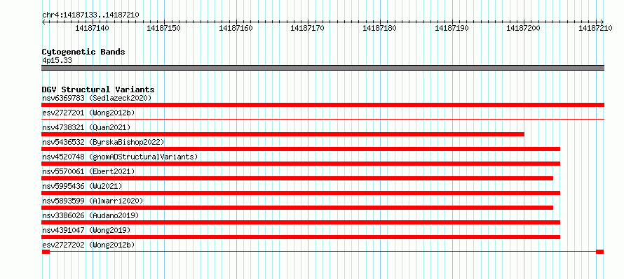Click the right end block of esv2727202
This screenshot has height=279, width=624.
[x=599, y=252]
